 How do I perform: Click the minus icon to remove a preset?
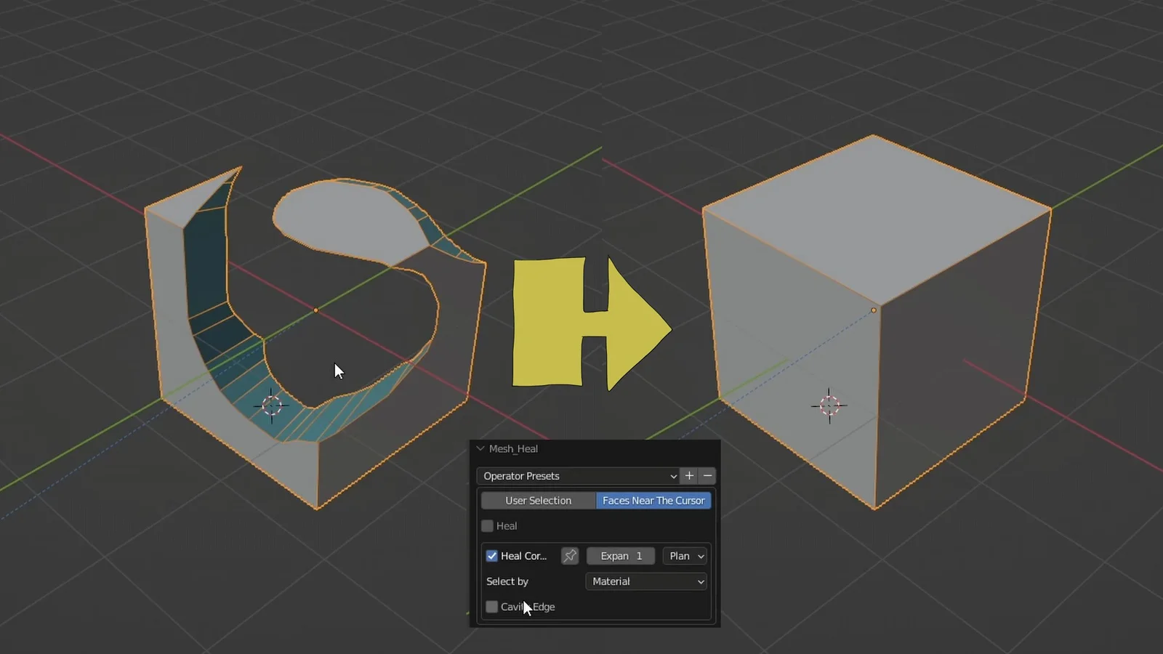pyautogui.click(x=707, y=476)
